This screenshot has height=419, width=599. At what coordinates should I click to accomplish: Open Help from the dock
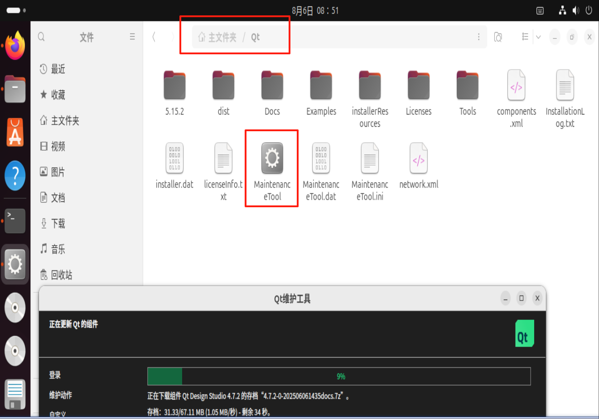pyautogui.click(x=15, y=176)
